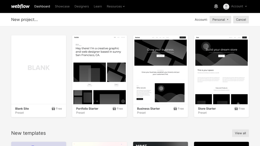
Task: Click the gift icon on Portfolio Starter
Action: (x=114, y=109)
